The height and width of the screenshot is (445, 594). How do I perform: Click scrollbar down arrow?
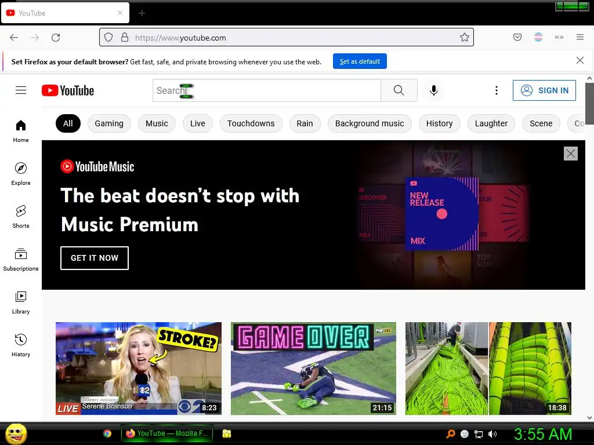click(x=589, y=418)
